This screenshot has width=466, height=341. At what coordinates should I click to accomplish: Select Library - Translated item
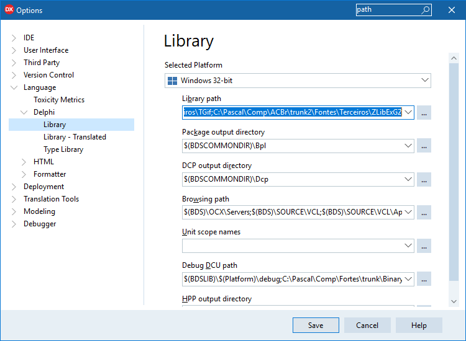pyautogui.click(x=75, y=137)
